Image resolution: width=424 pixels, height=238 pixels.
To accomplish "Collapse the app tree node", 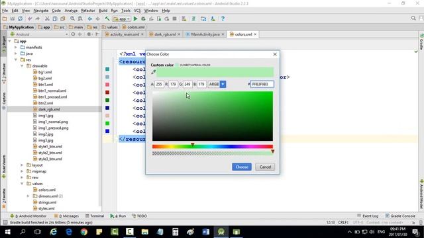I will 10,41.
